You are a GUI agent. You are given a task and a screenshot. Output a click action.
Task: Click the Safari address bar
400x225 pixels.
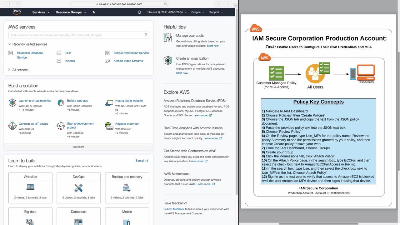pyautogui.click(x=119, y=4)
